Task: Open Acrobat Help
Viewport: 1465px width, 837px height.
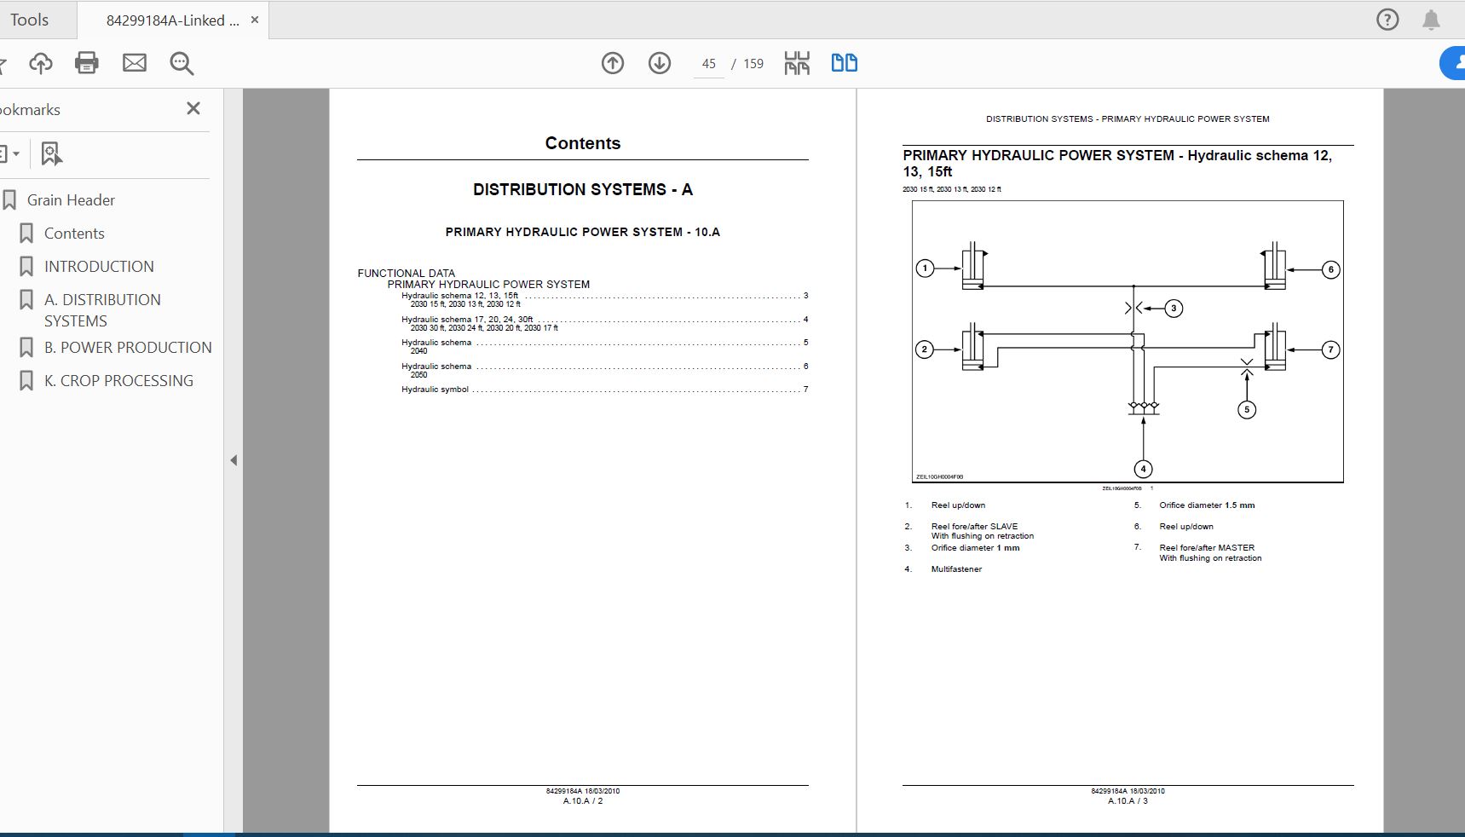Action: pos(1387,19)
